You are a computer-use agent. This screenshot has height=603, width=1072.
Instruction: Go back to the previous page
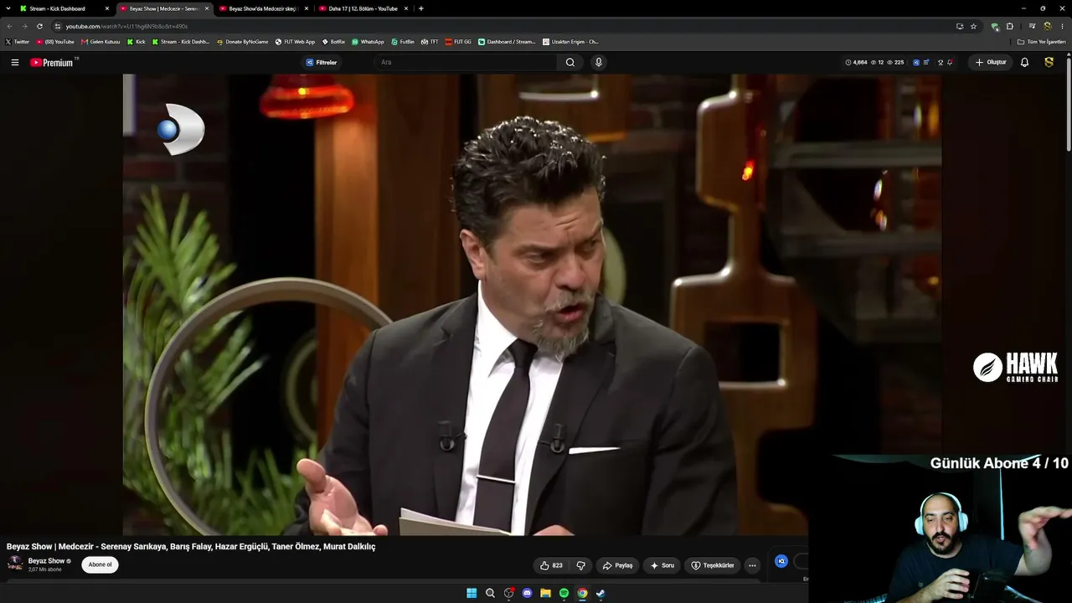click(x=9, y=26)
